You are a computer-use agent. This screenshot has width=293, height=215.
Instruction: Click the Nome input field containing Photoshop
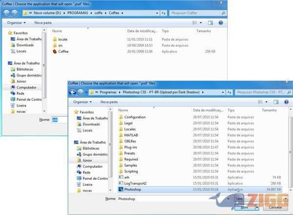coord(166,199)
